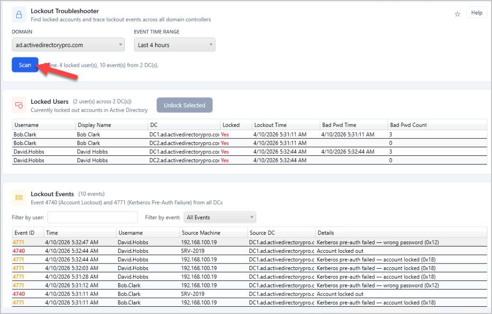Select the 4771 event at 5:32:47 AM
Image resolution: width=492 pixels, height=314 pixels.
tap(249, 242)
